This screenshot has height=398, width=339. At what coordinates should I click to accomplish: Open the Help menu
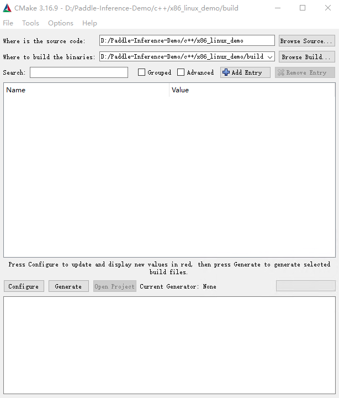(89, 23)
